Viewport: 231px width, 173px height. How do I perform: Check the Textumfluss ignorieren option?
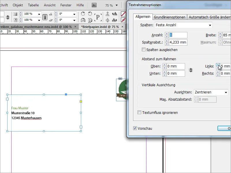coord(139,112)
